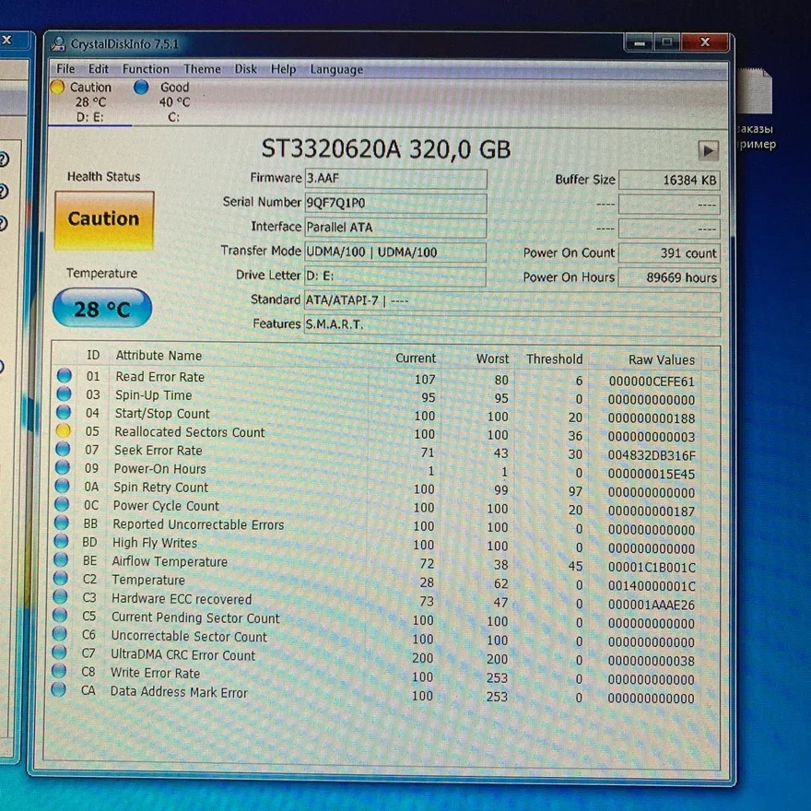
Task: Click status icon for Hardware ECC recovered
Action: (60, 597)
